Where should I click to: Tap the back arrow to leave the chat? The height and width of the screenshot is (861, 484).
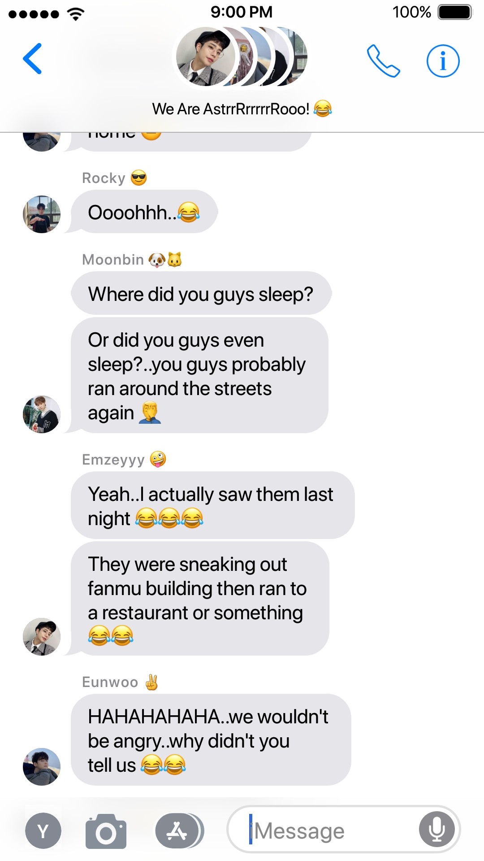click(x=33, y=59)
